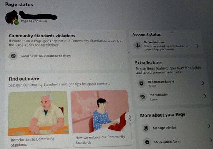Select the Manage admins entry label
Screen dimensions: 213x149
[165, 128]
